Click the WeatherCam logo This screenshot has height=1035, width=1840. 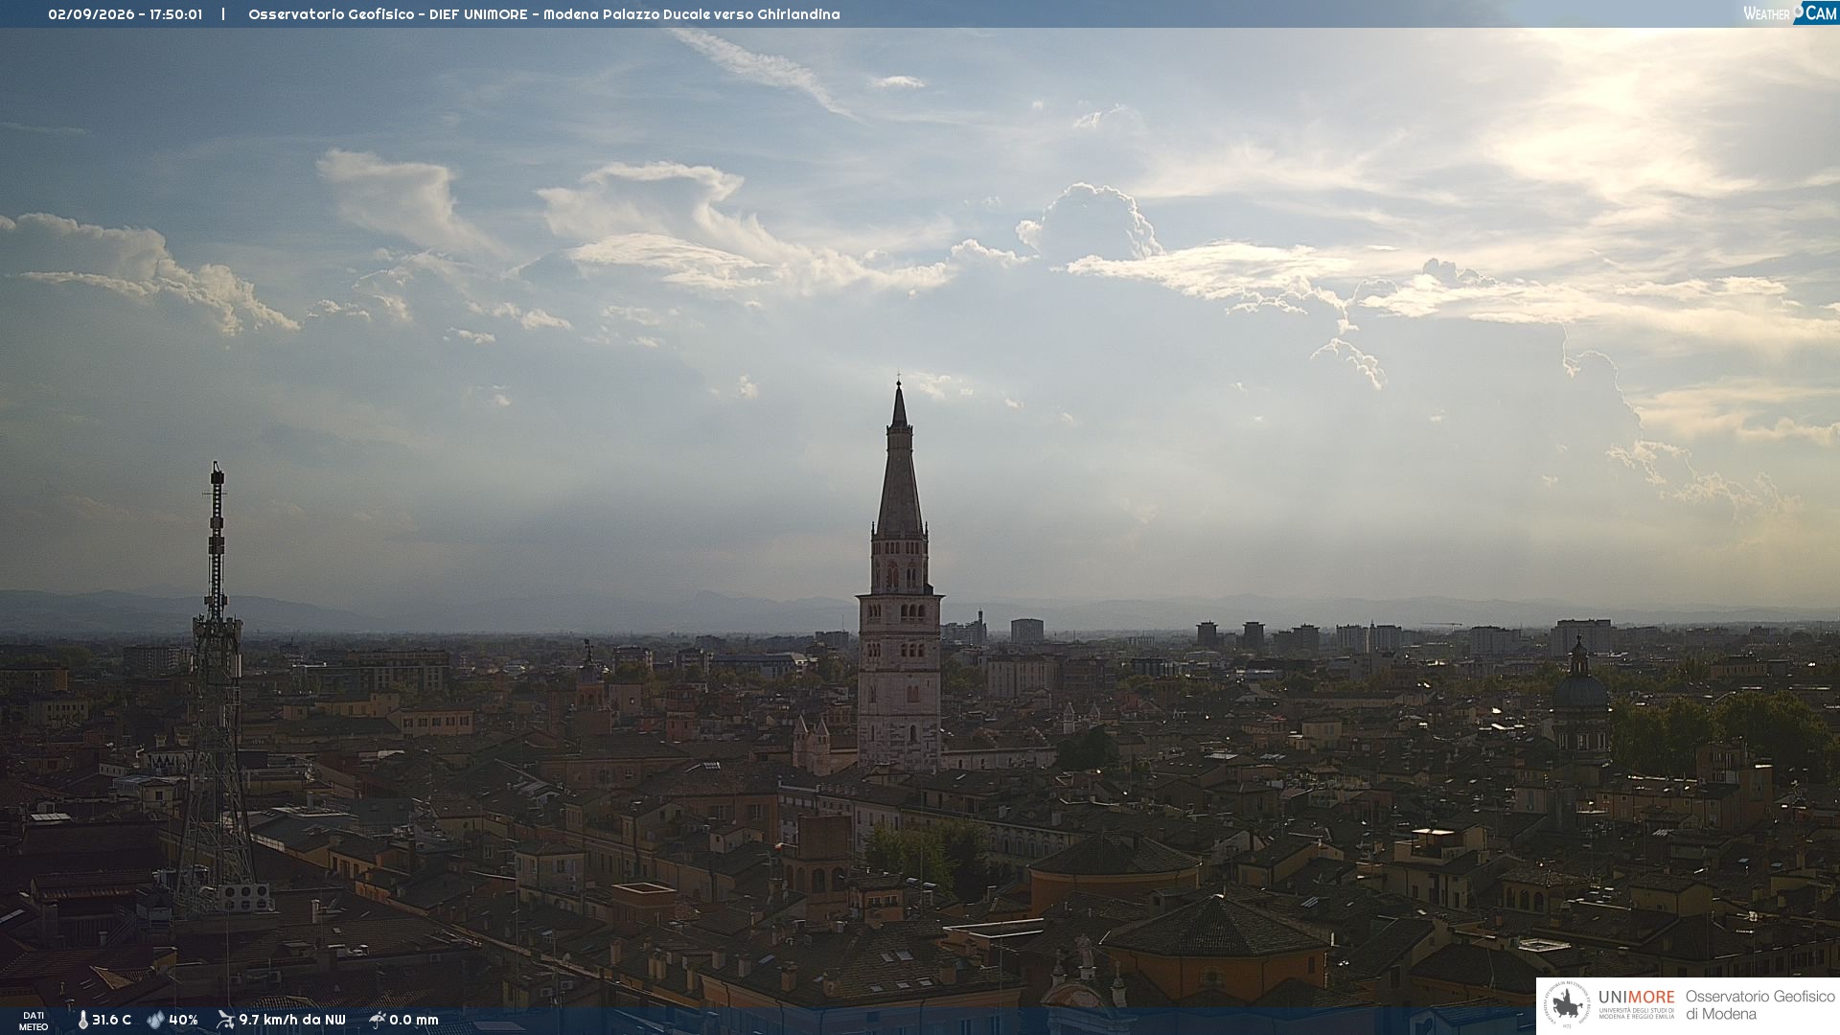[x=1790, y=13]
